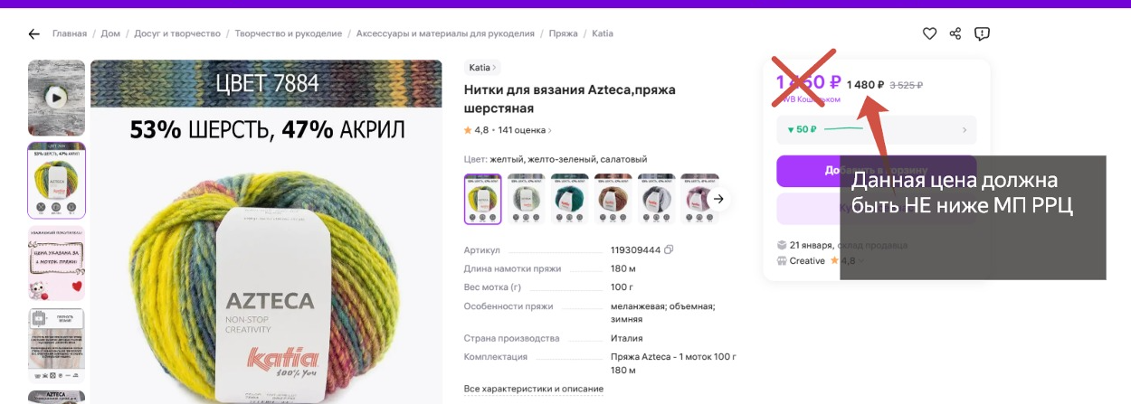Expand the Katia brand tag chevron
The height and width of the screenshot is (404, 1131).
[495, 68]
